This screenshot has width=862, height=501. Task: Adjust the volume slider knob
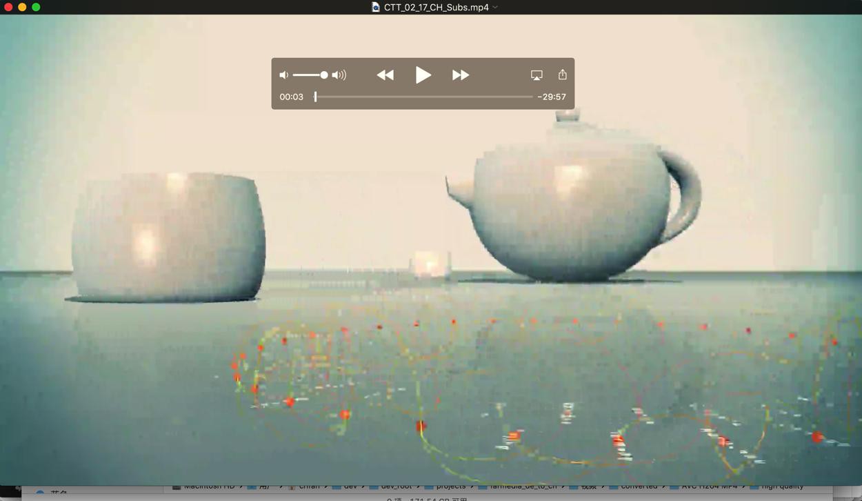pos(324,75)
